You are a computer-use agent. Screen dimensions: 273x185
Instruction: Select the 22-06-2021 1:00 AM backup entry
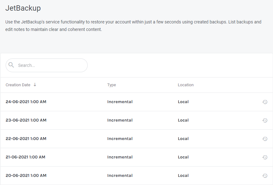[x=26, y=139]
